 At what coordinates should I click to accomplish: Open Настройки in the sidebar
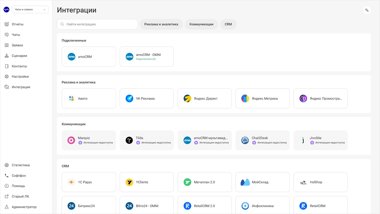point(20,76)
